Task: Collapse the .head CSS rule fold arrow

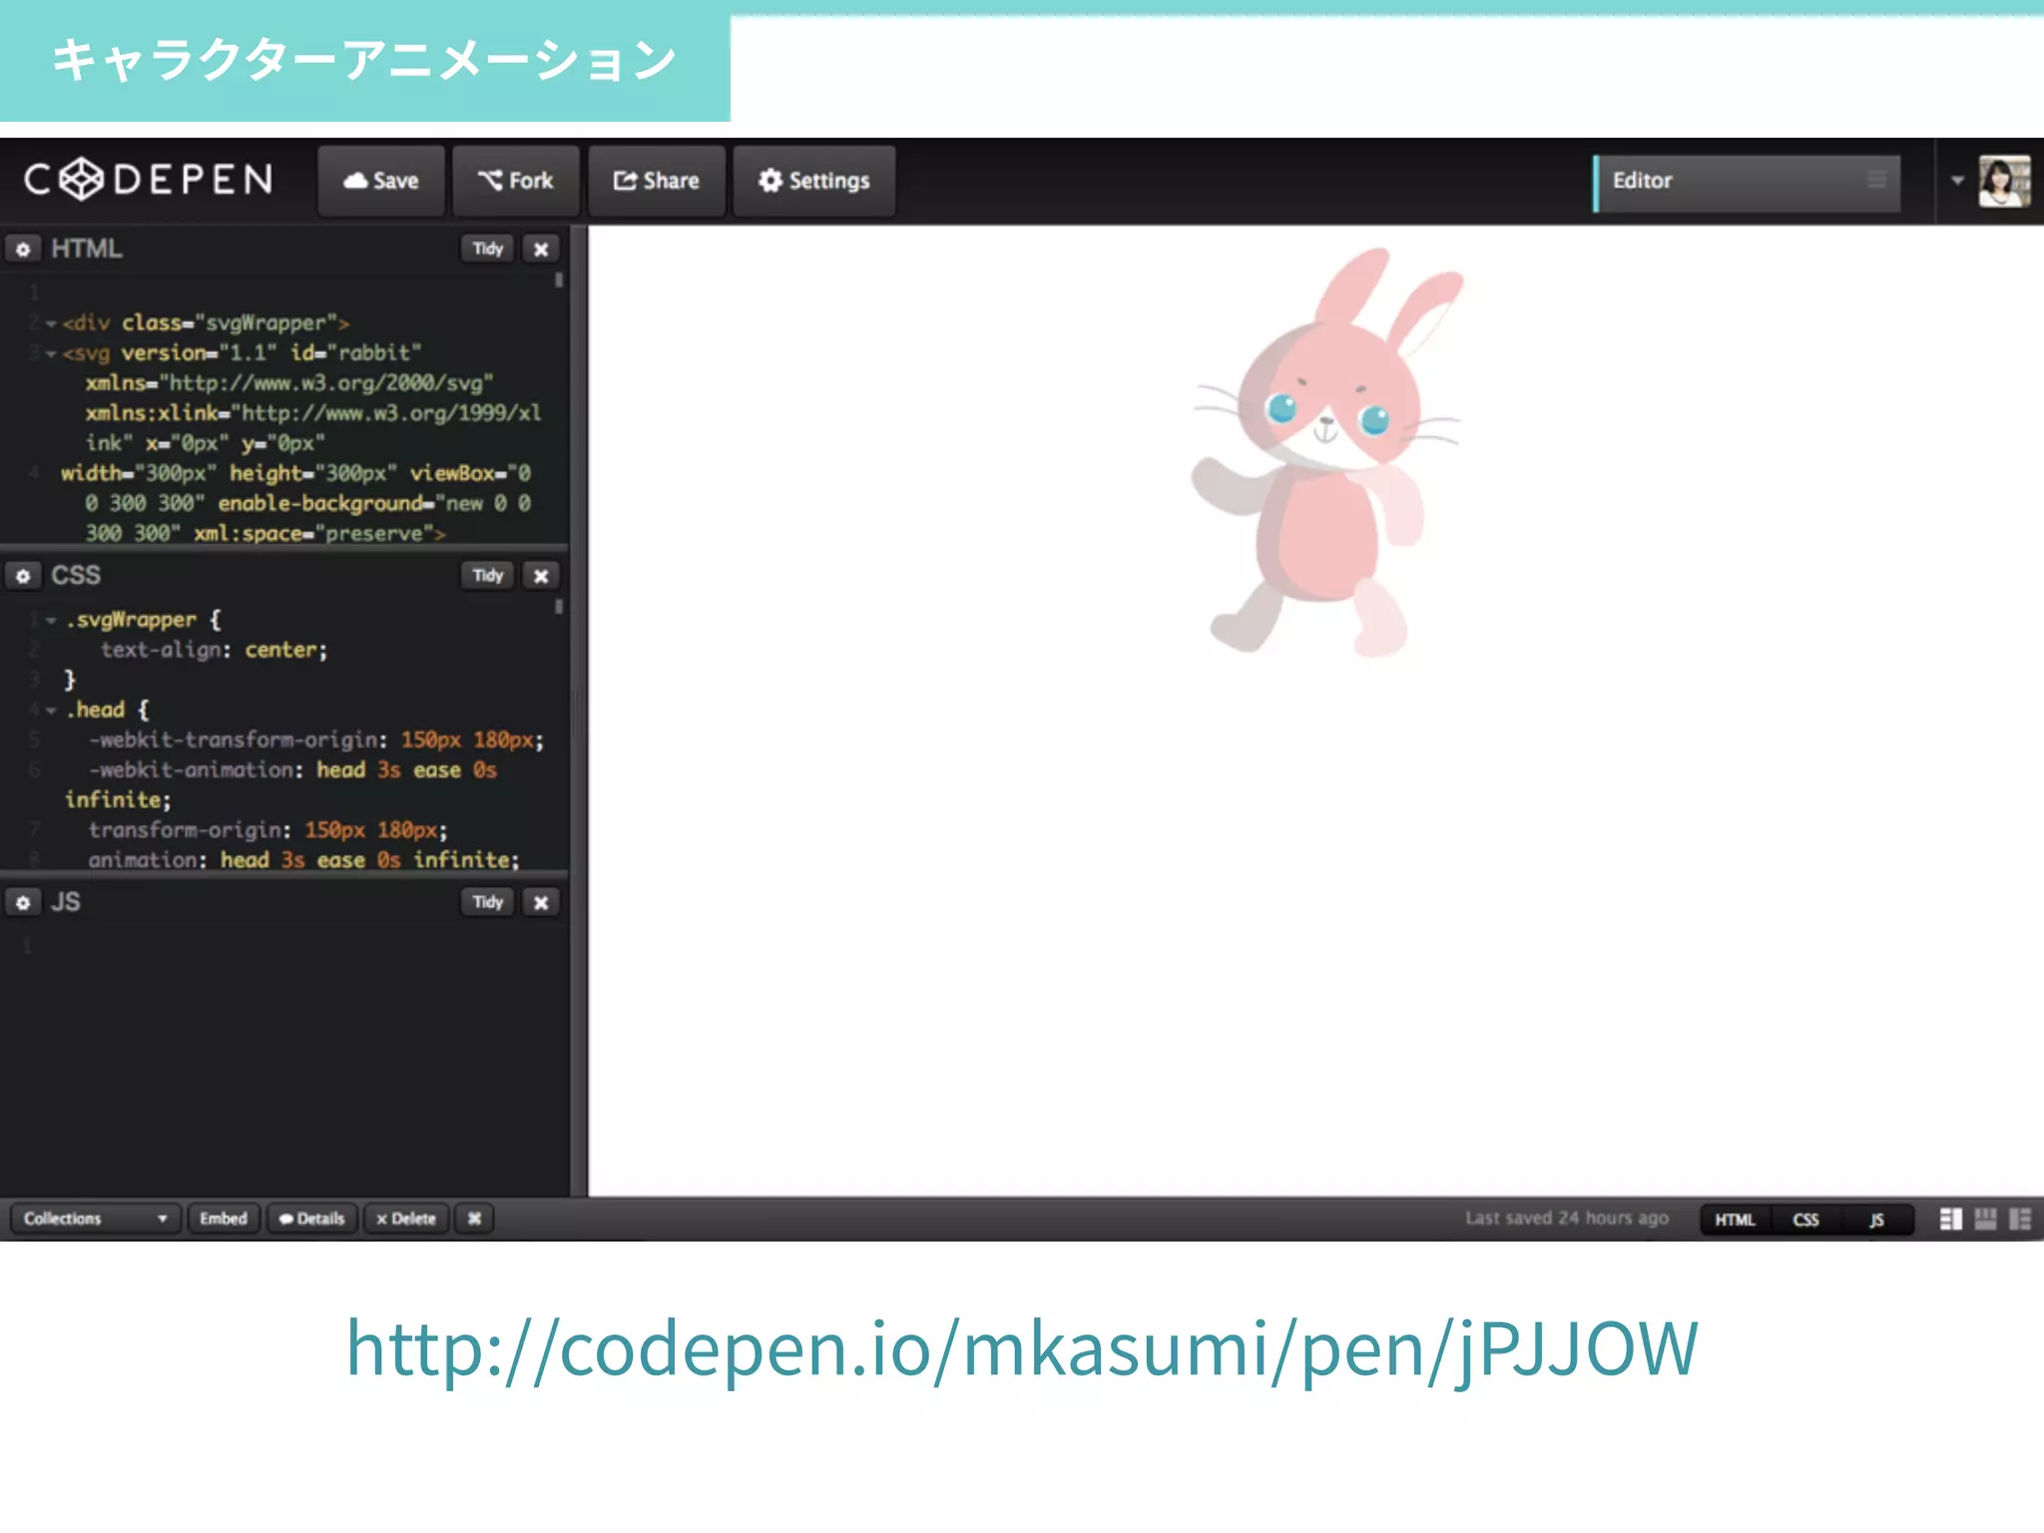Action: 50,711
